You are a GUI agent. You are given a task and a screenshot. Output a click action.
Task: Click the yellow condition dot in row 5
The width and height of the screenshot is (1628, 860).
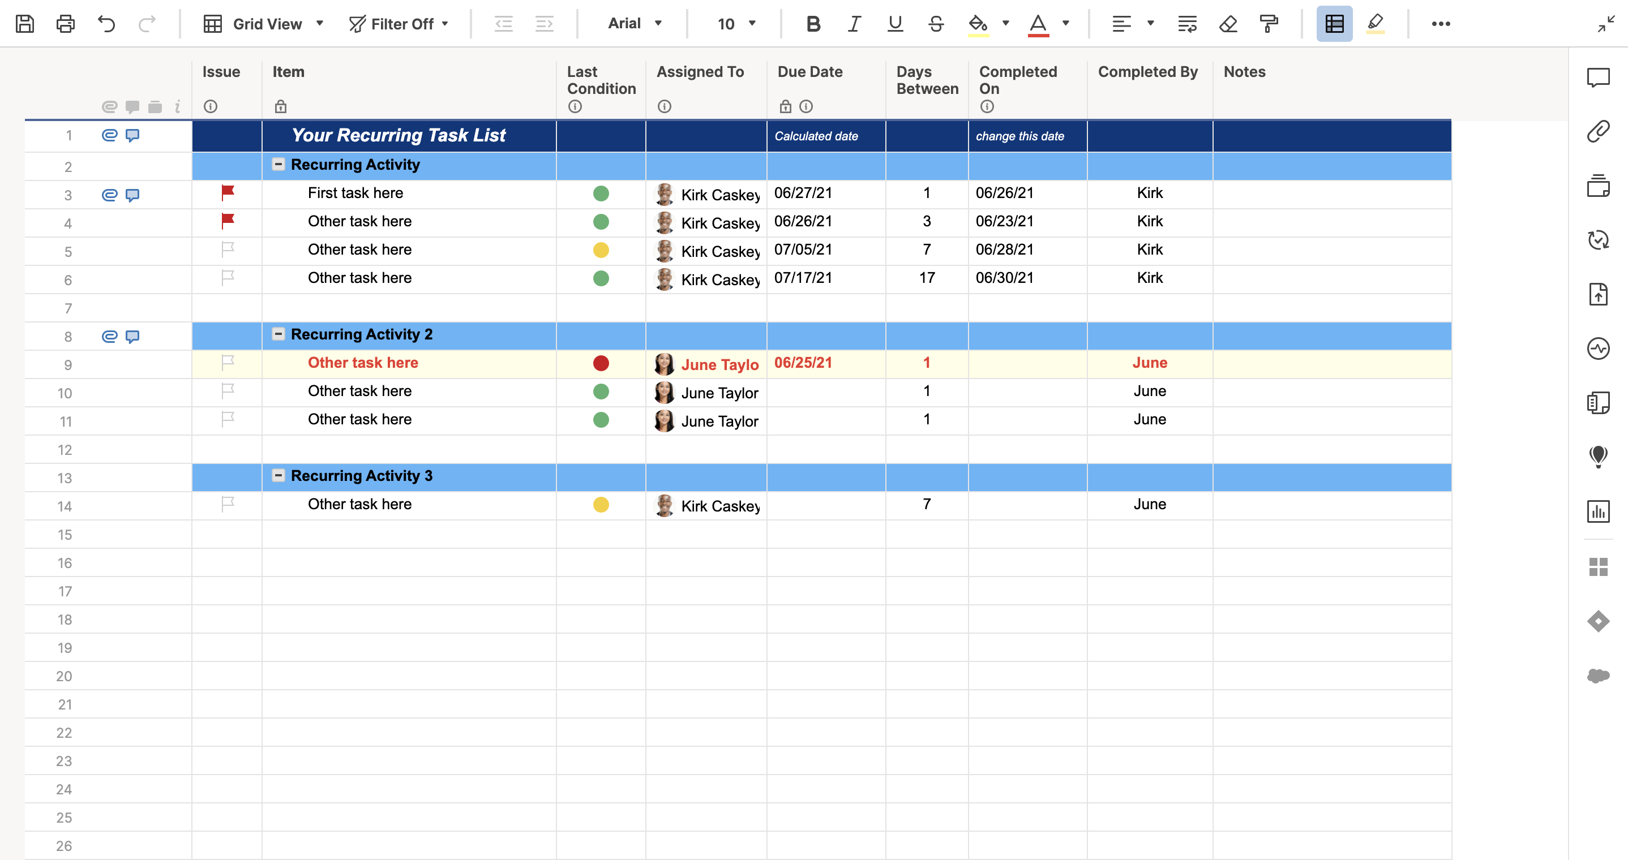tap(601, 250)
